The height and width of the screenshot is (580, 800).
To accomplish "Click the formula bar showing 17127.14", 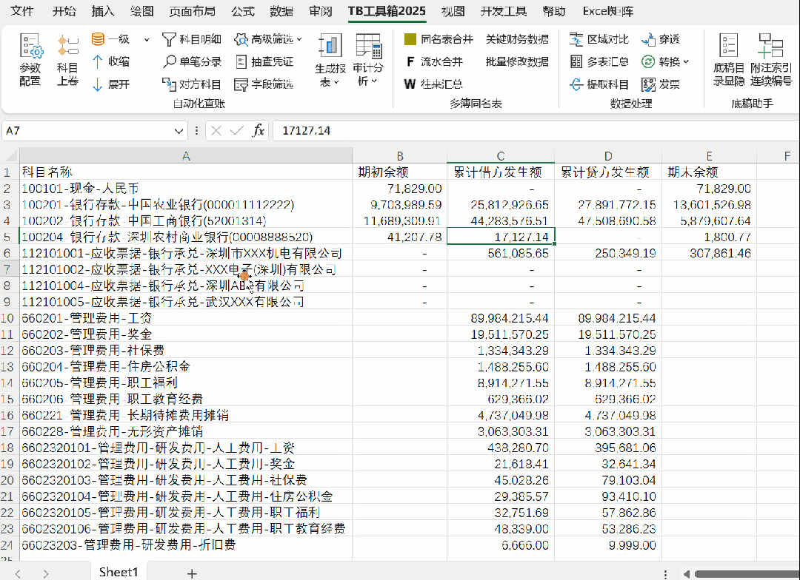I will [x=536, y=130].
